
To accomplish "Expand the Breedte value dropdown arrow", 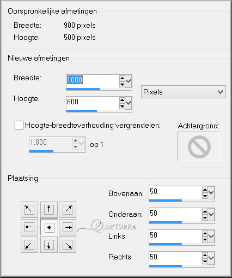I will click(x=129, y=81).
